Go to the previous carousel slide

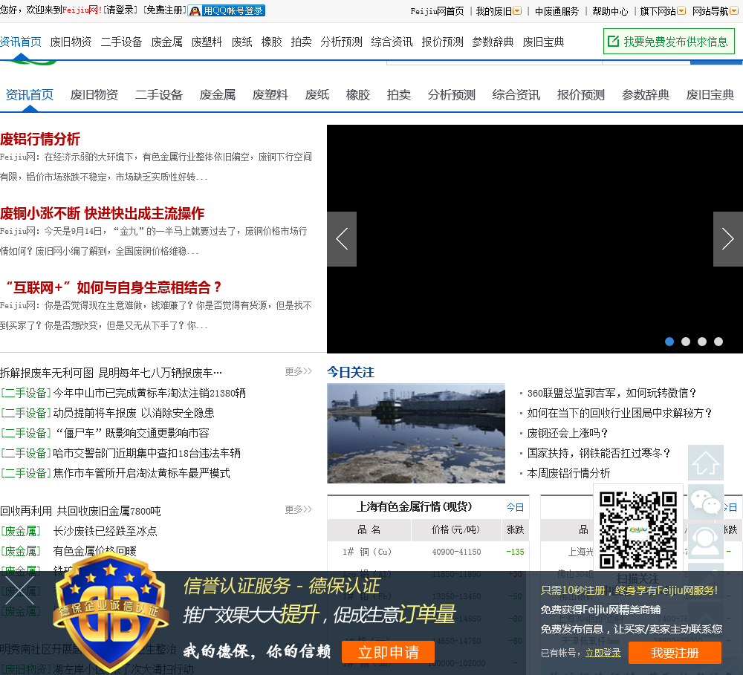click(x=342, y=239)
